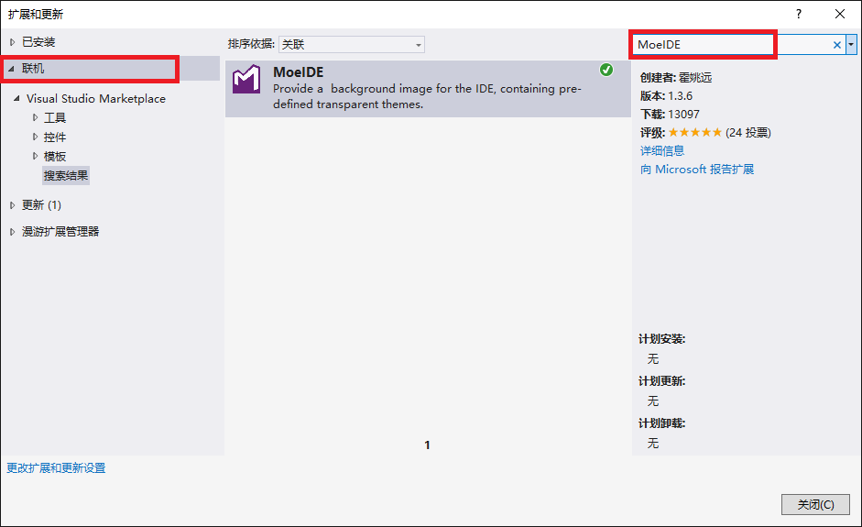
Task: Open 更改扩展和更新设置 link
Action: pos(56,468)
